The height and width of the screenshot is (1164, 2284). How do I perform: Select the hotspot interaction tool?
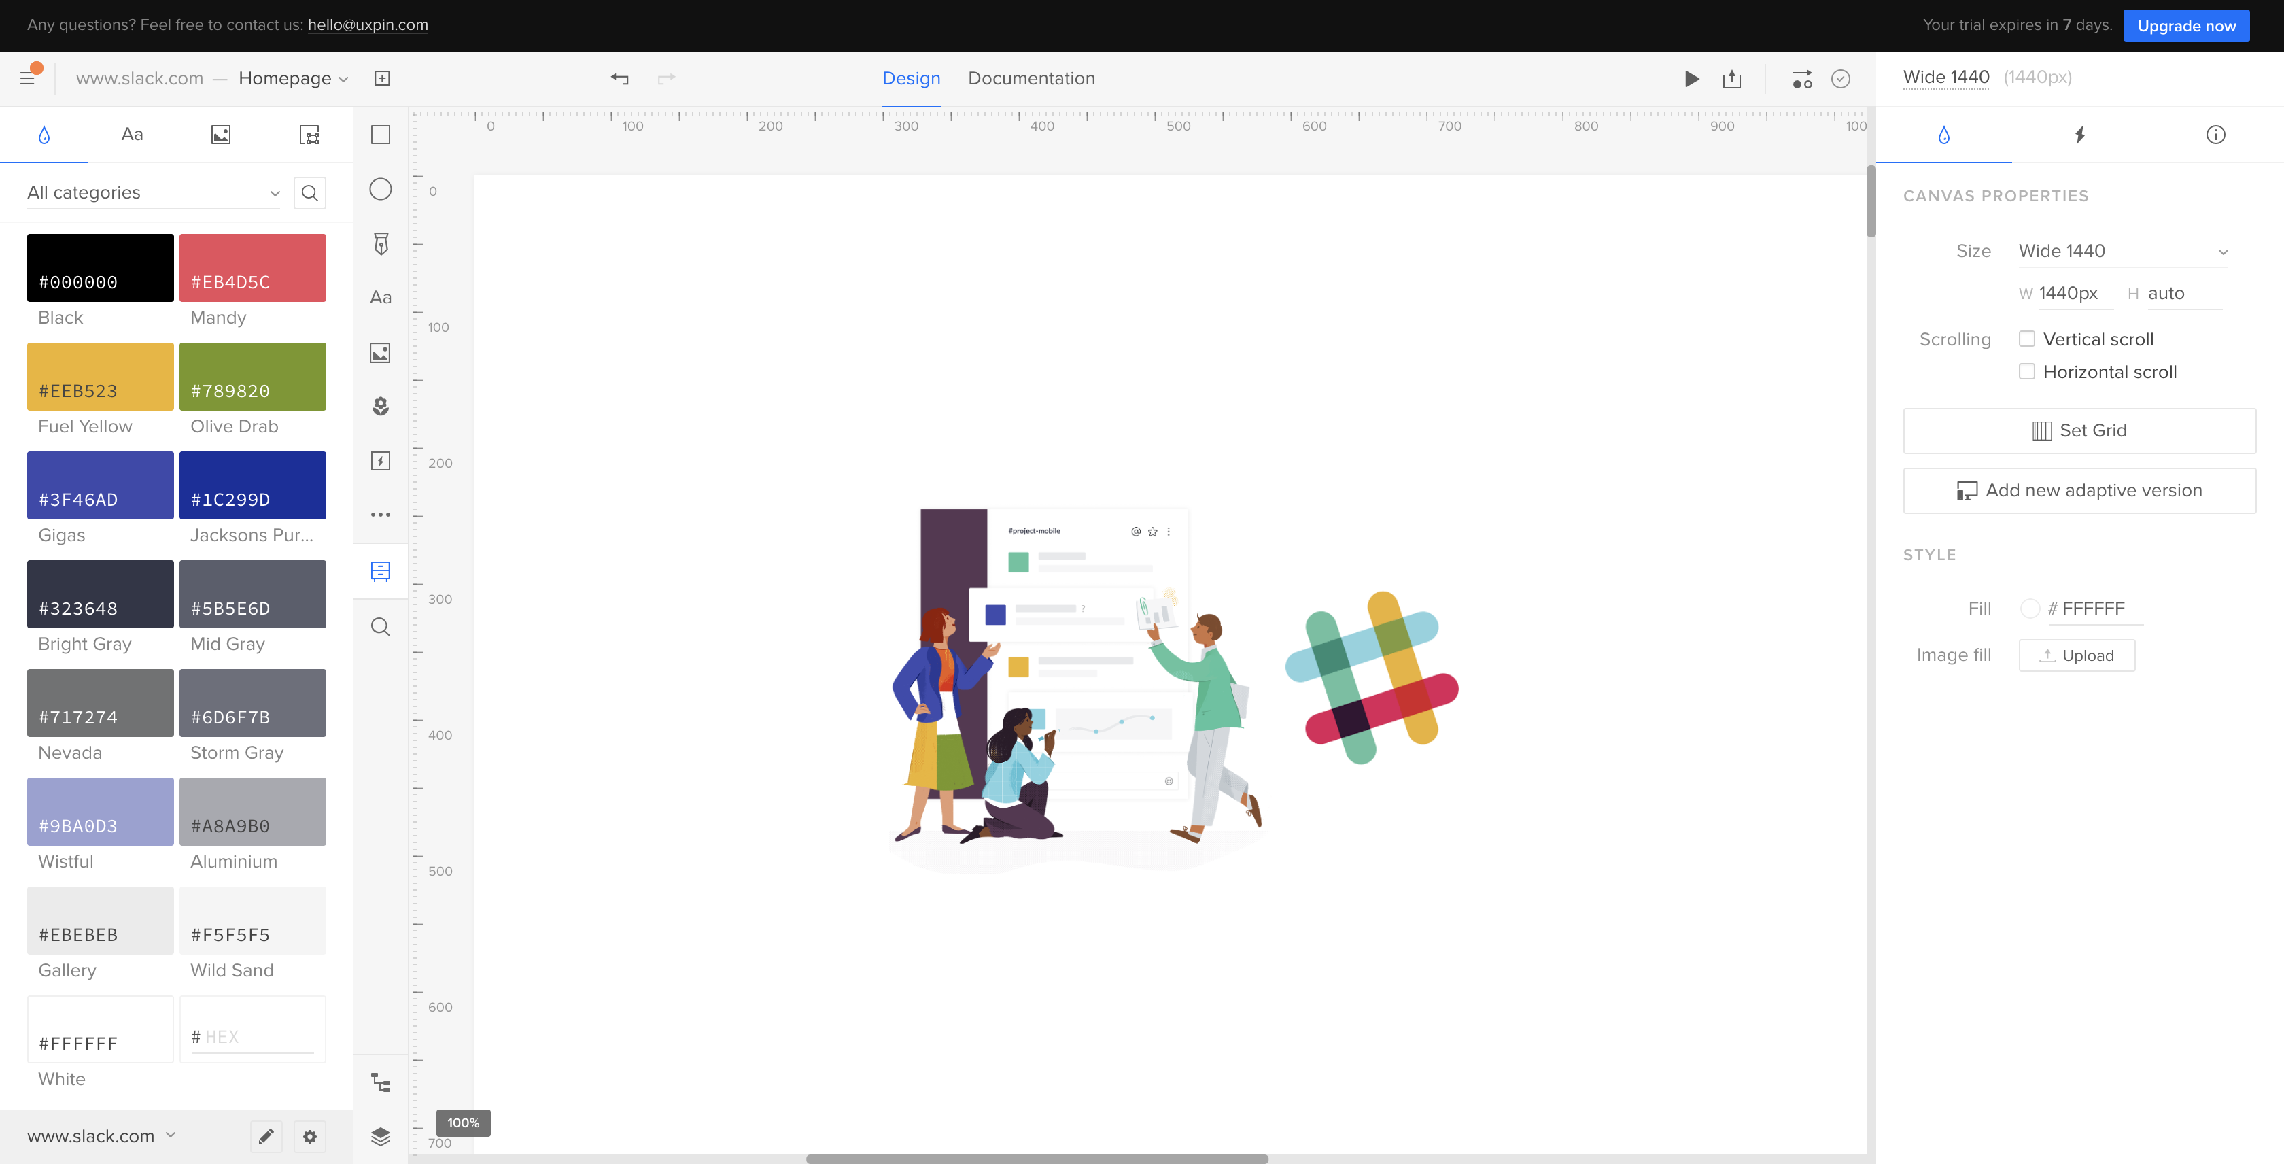coord(381,461)
